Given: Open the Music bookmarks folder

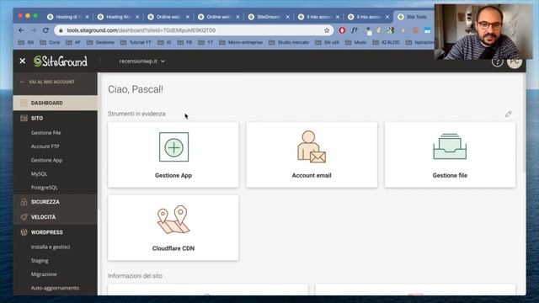Looking at the screenshot, I should [356, 42].
